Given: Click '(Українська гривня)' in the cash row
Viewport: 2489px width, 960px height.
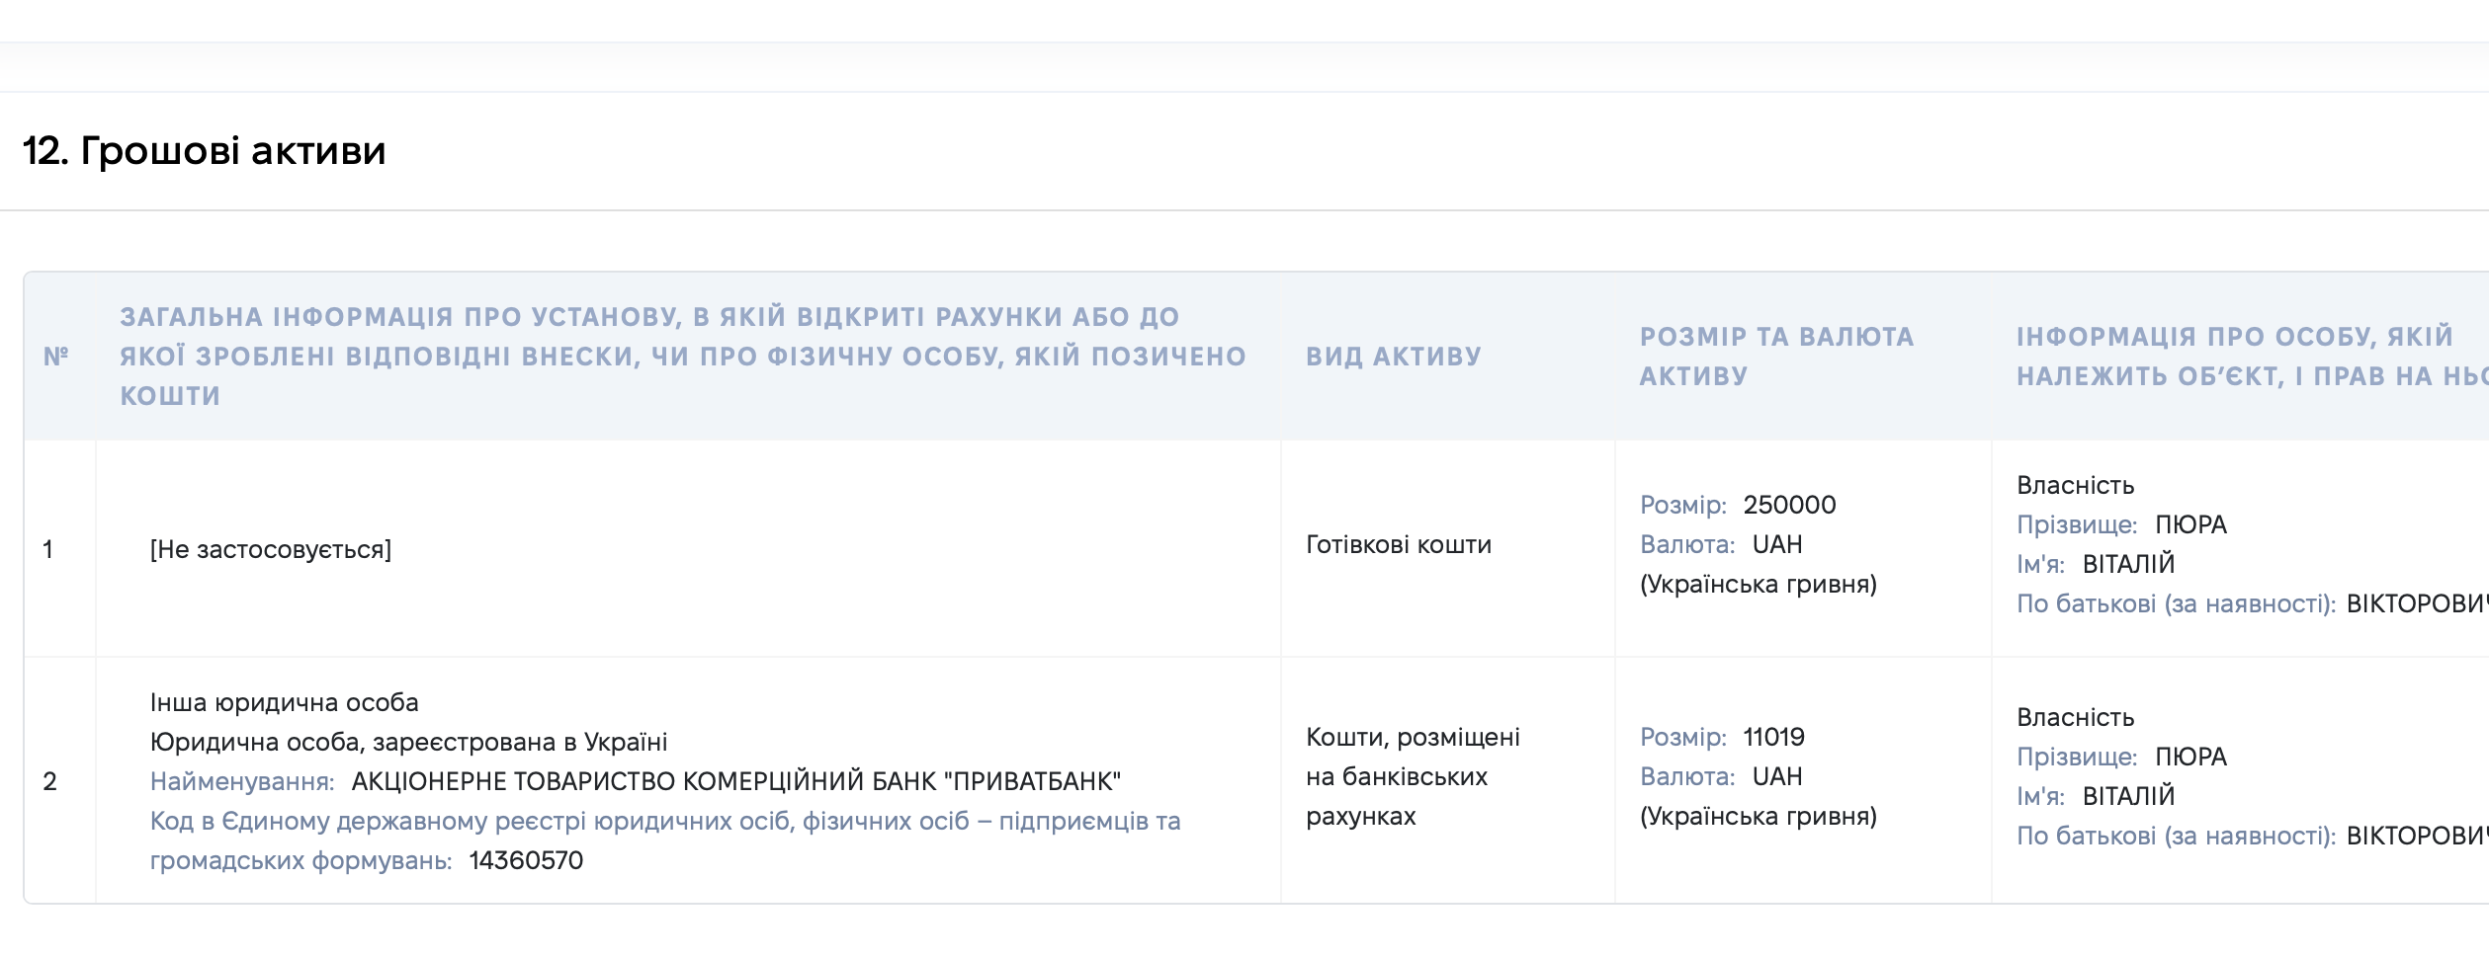Looking at the screenshot, I should tap(1759, 584).
